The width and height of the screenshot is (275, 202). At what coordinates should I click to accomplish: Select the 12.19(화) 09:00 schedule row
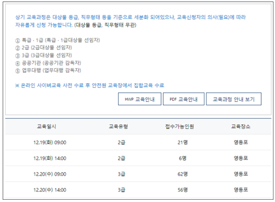pos(138,142)
